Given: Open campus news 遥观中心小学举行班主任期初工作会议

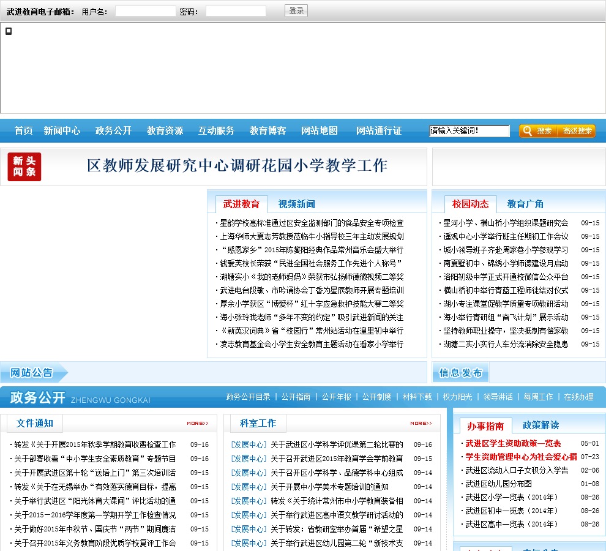Looking at the screenshot, I should 506,237.
